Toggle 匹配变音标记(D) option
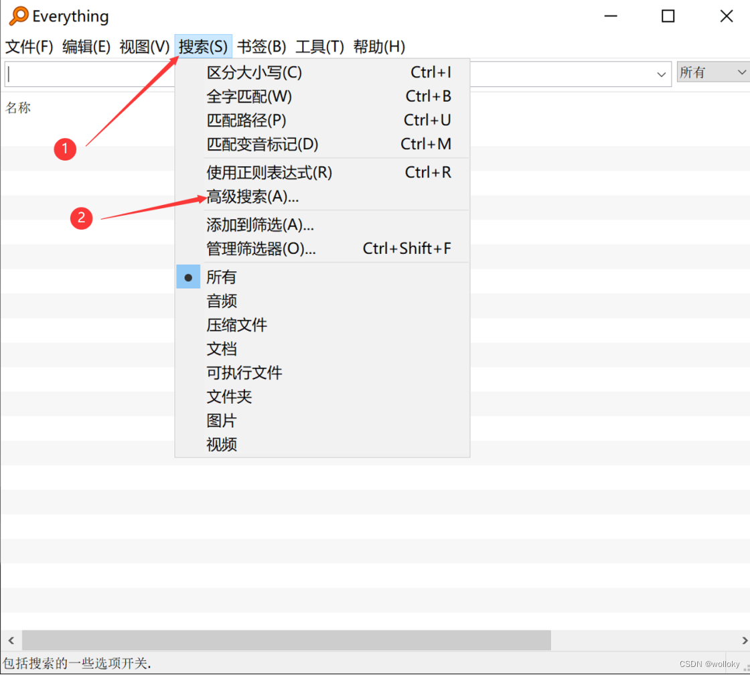Viewport: 750px width, 675px height. click(x=322, y=144)
